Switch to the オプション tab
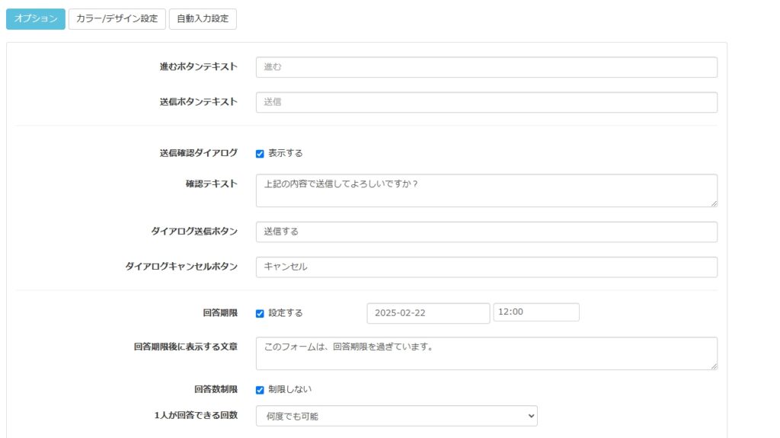This screenshot has width=780, height=438. pos(36,19)
